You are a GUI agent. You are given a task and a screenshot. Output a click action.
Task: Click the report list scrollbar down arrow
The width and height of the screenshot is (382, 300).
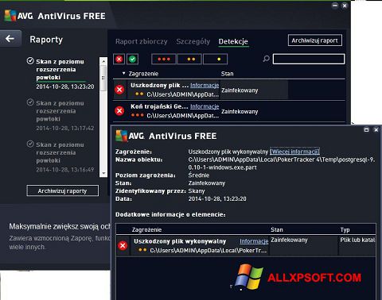coord(103,173)
